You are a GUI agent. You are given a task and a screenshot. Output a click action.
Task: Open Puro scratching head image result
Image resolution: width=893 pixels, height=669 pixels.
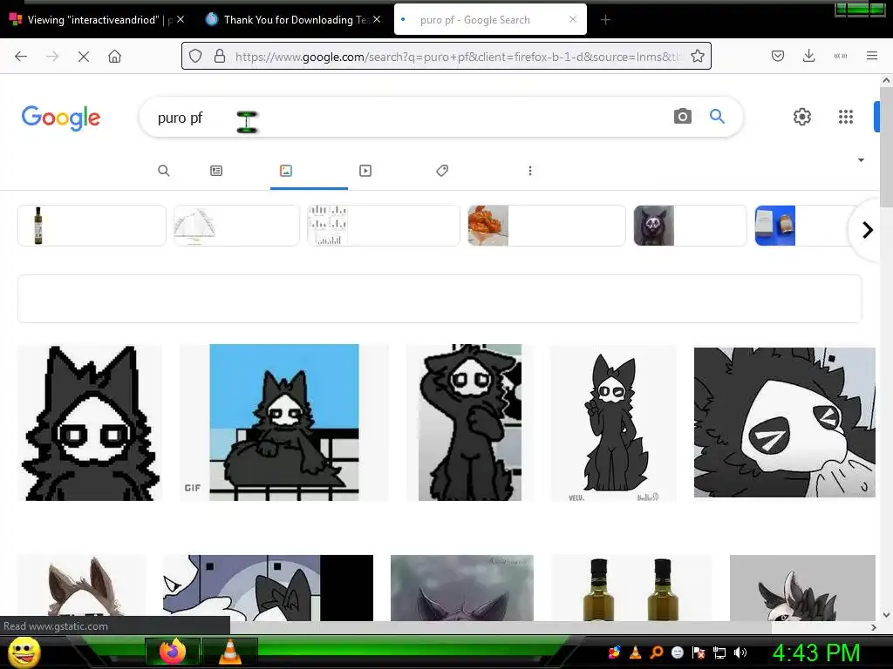click(470, 422)
